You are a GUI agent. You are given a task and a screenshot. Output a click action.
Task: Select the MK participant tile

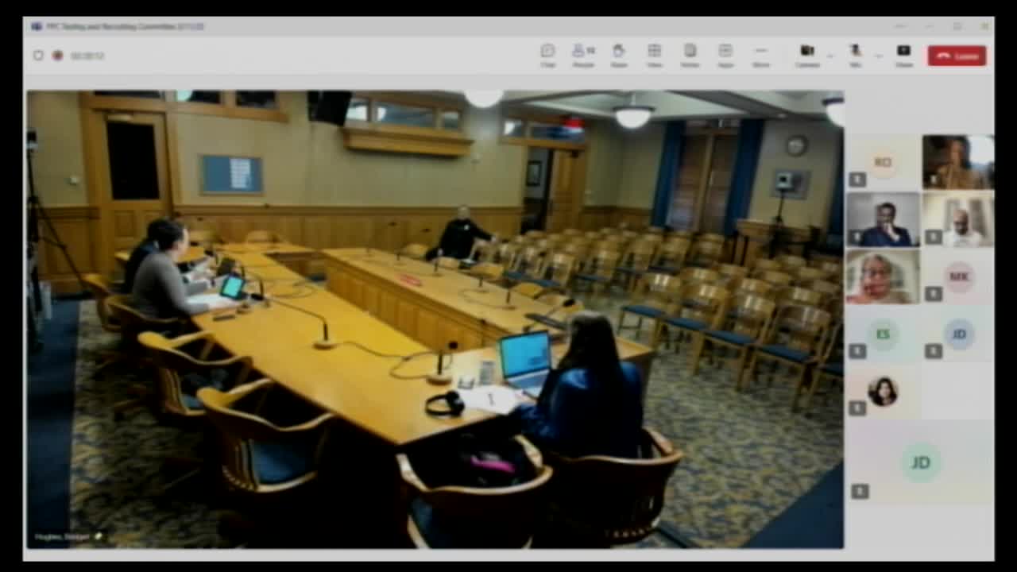tap(957, 276)
